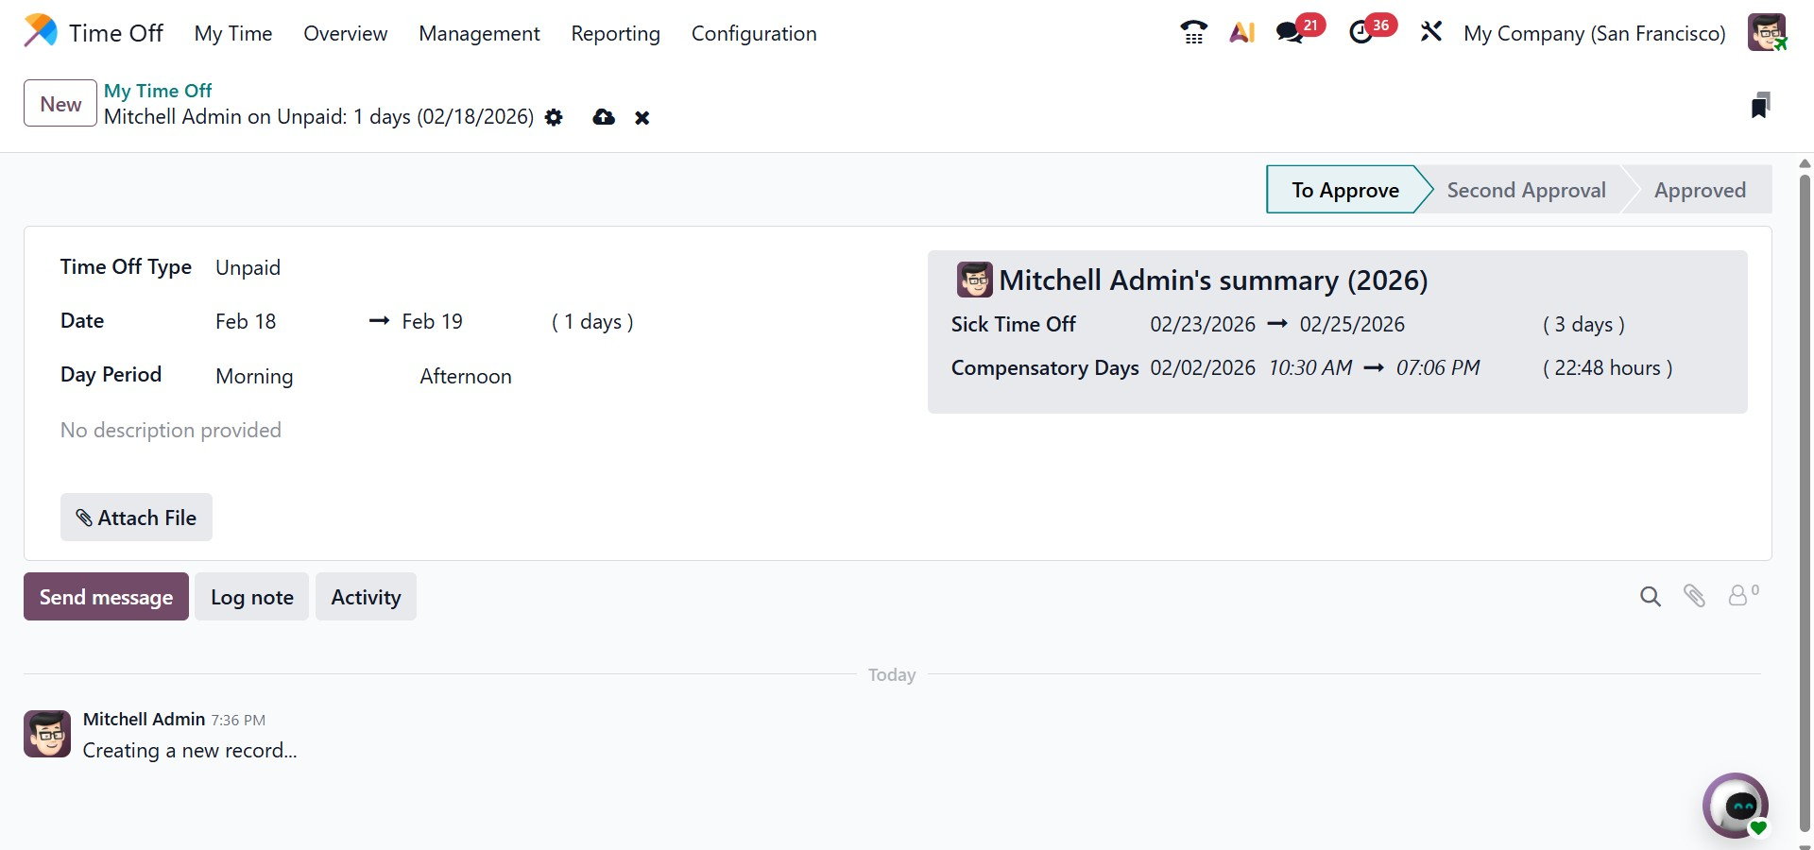Click the developer tools wrench icon

point(1430,33)
